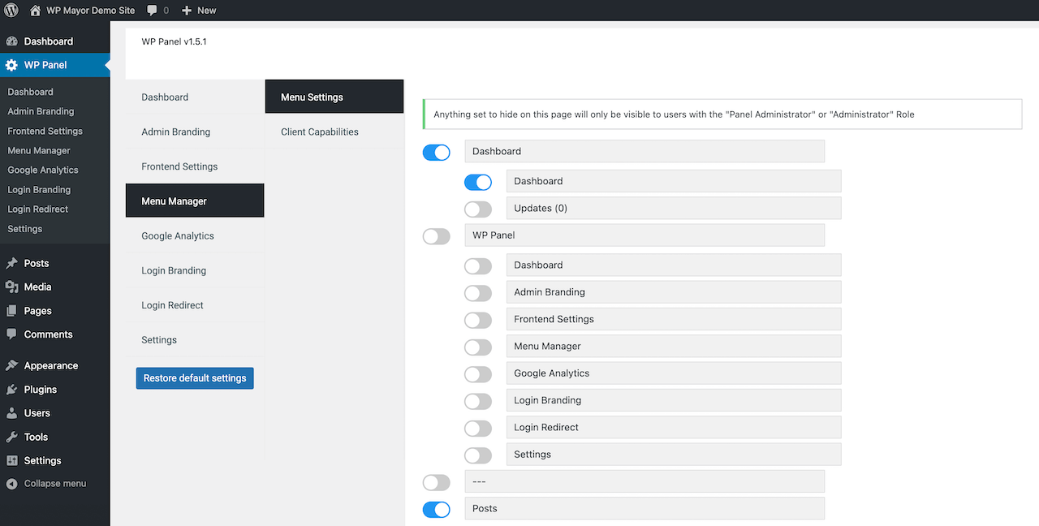Toggle the Menu Manager submenu switch
Image resolution: width=1039 pixels, height=526 pixels.
click(x=478, y=347)
